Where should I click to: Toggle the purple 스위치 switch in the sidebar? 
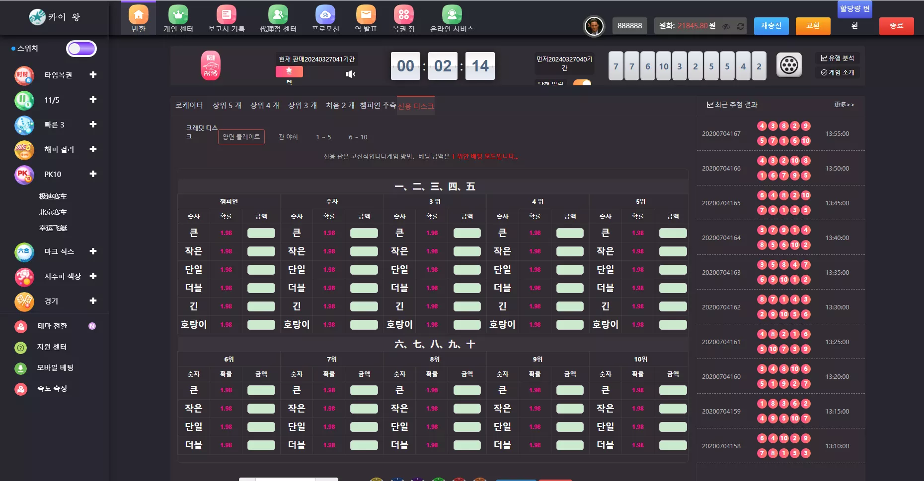[81, 49]
